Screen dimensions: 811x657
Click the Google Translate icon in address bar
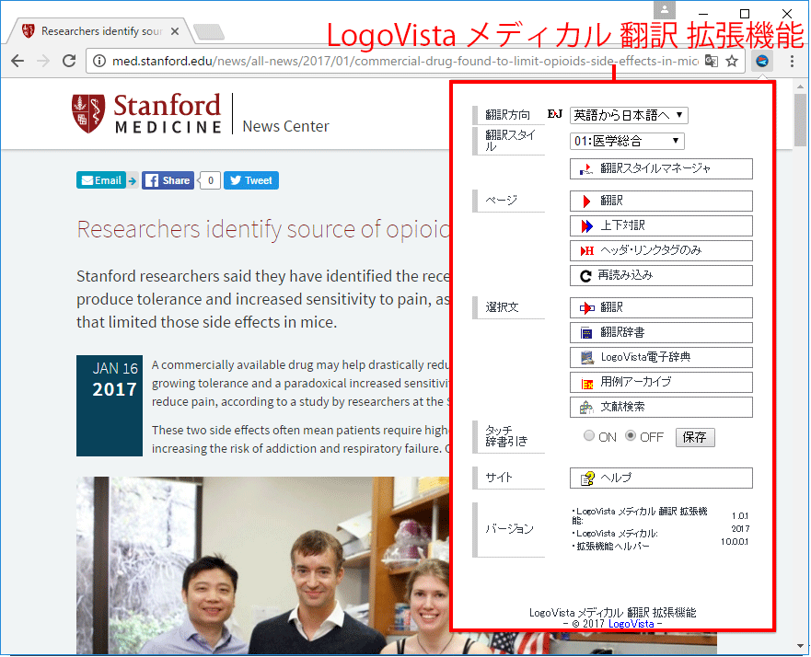coord(712,61)
